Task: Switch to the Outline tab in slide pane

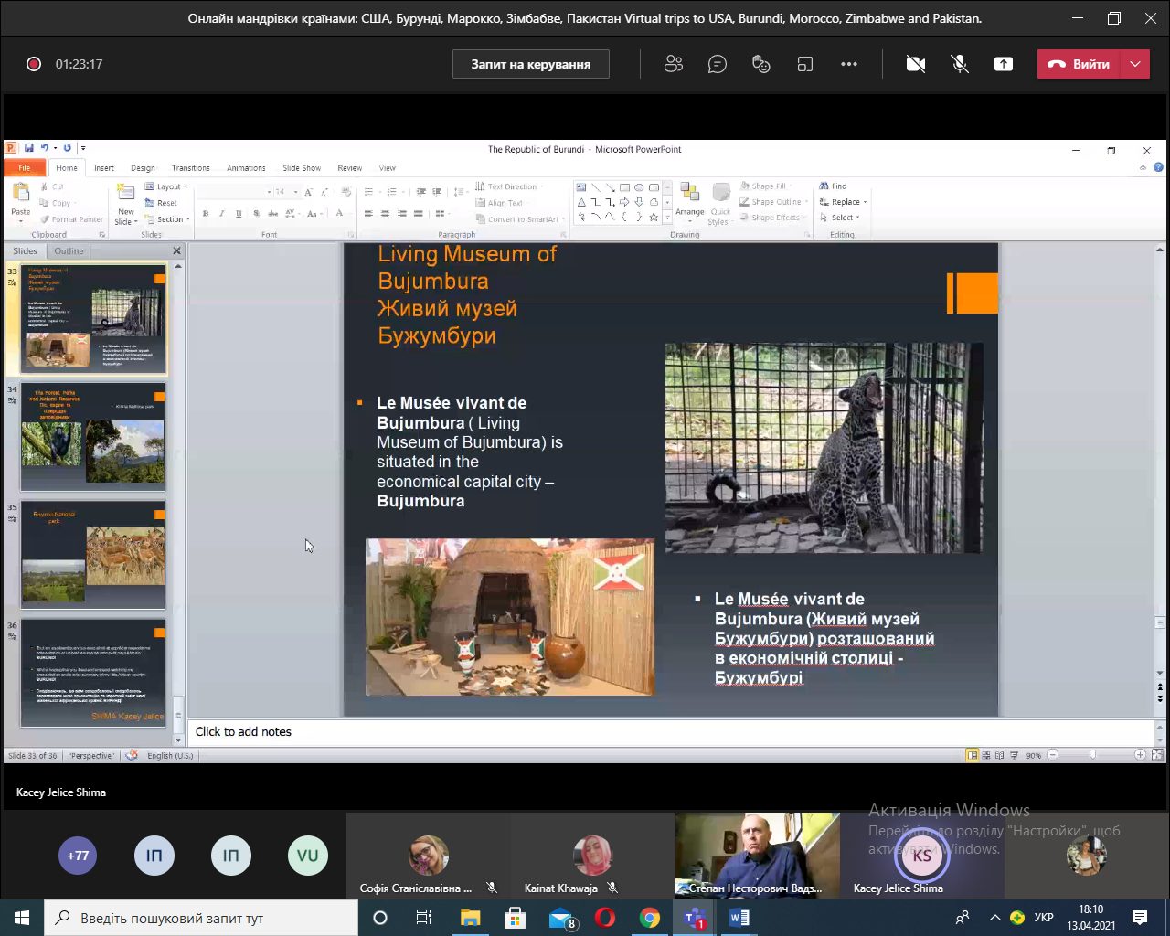Action: pos(69,250)
